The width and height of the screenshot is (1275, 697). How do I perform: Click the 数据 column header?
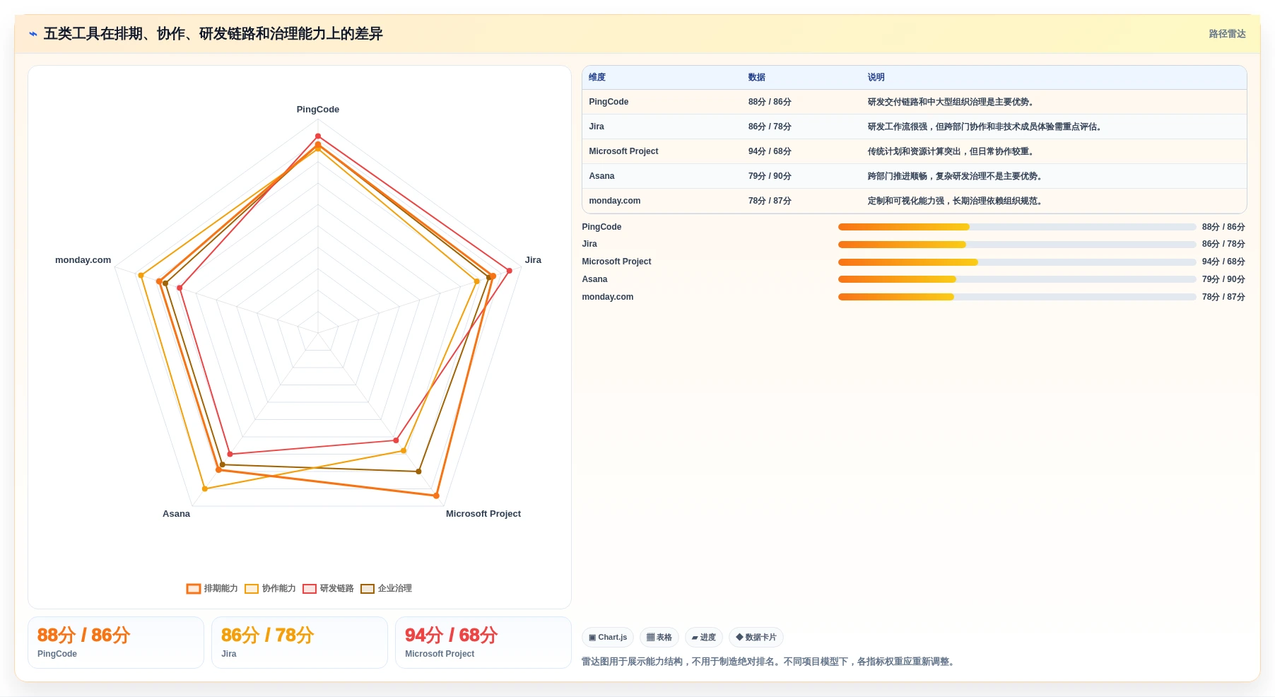757,77
